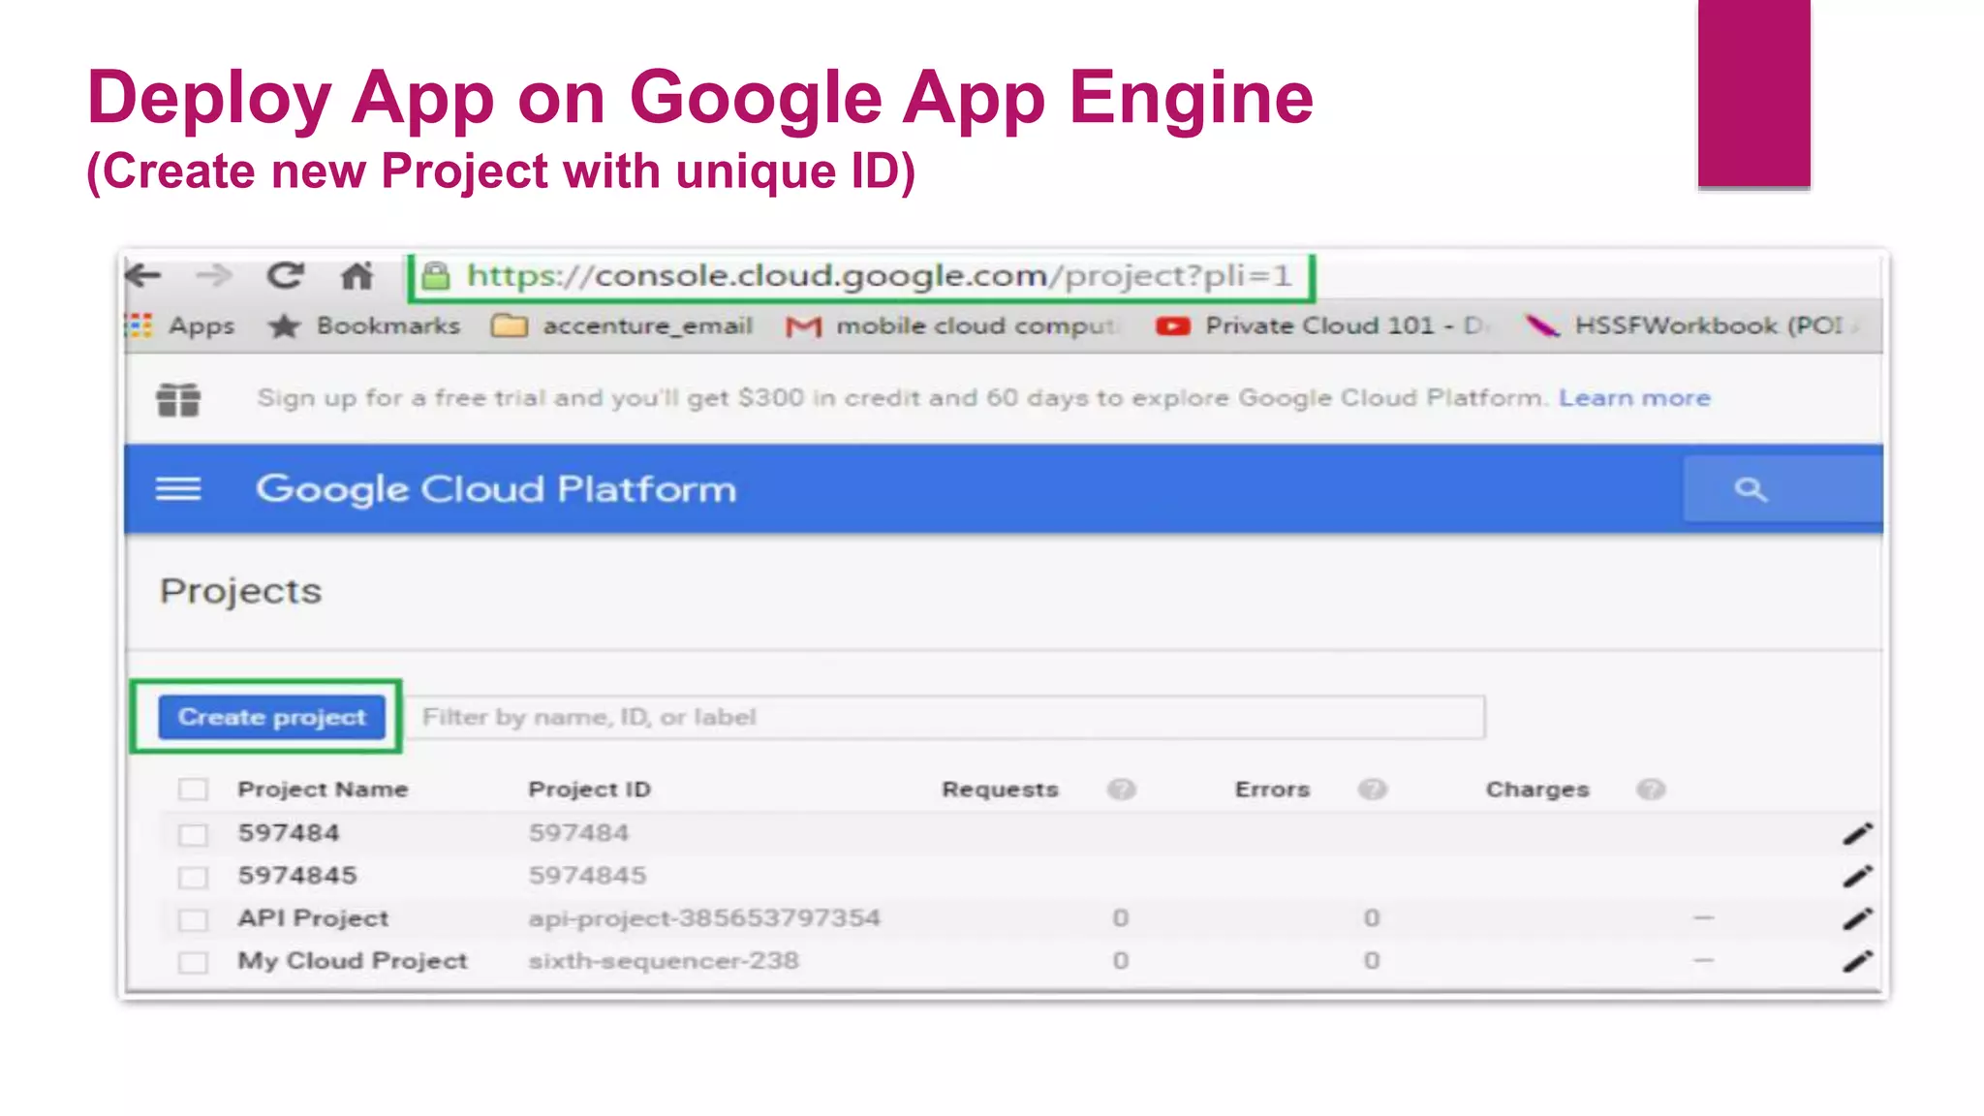
Task: Open the Bookmarks star item
Action: coord(364,326)
